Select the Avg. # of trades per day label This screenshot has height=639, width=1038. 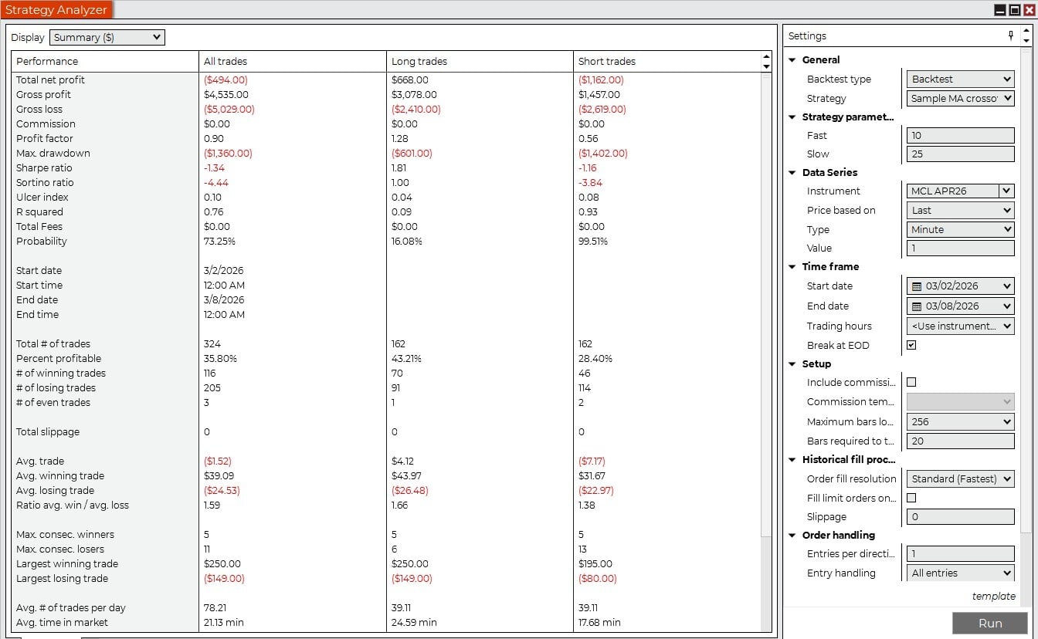coord(71,607)
